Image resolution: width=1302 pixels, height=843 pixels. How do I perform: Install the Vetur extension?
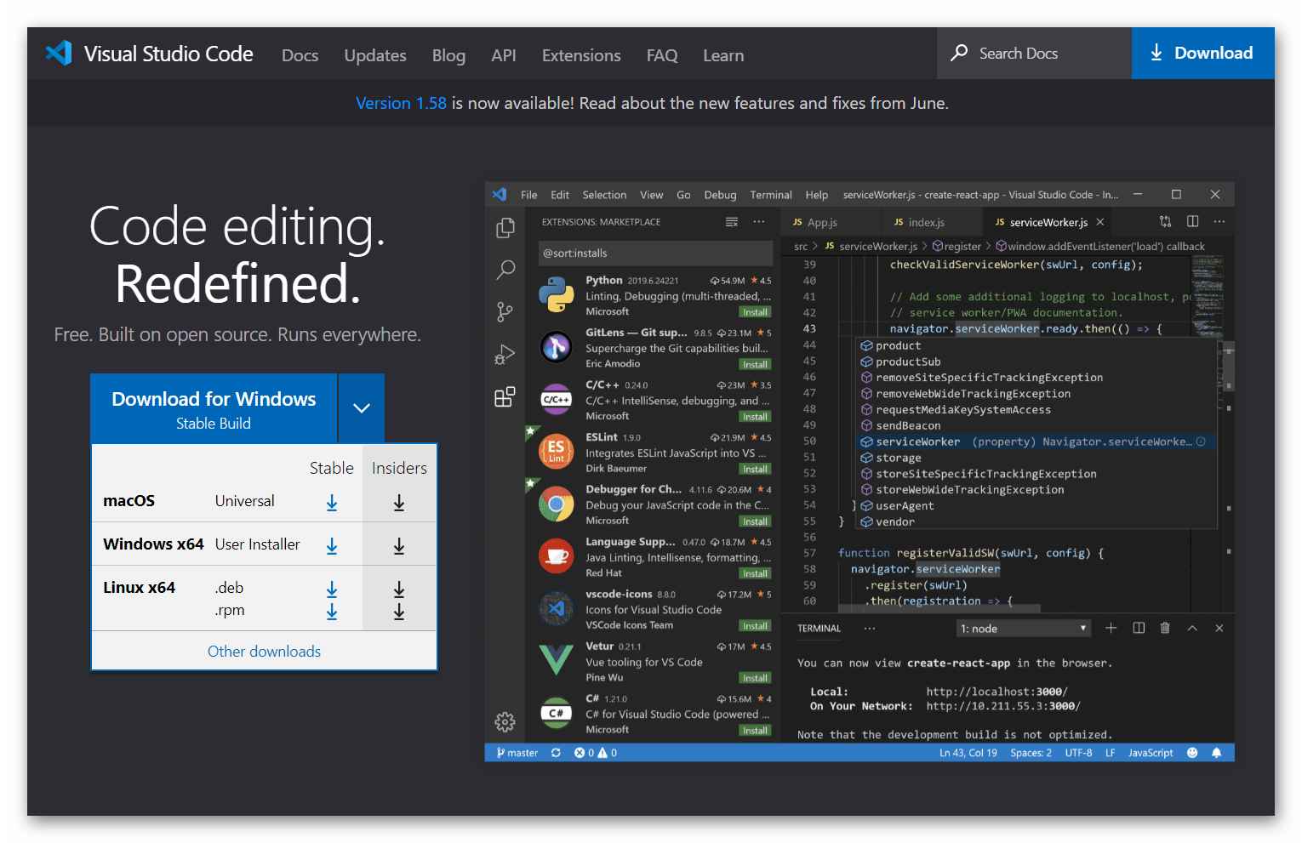tap(755, 678)
